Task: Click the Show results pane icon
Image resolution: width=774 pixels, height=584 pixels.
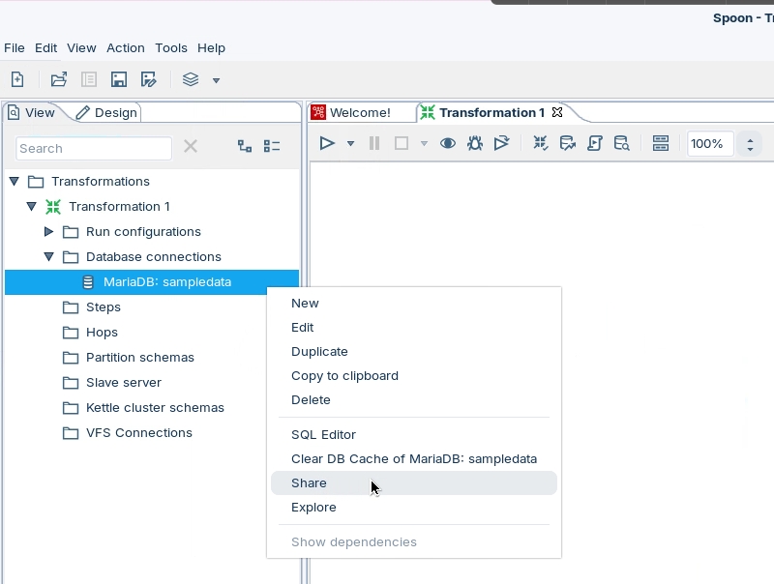Action: pos(661,143)
